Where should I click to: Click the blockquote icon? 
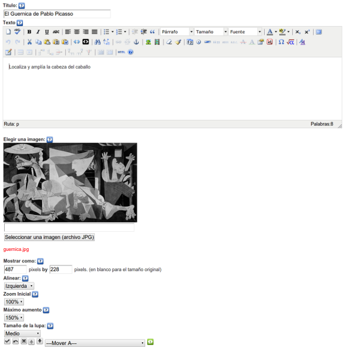[x=152, y=32]
